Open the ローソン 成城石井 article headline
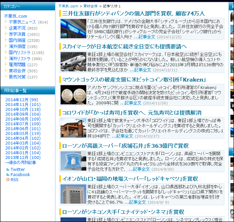Viewport: 234px width, 222px height. pyautogui.click(x=125, y=146)
